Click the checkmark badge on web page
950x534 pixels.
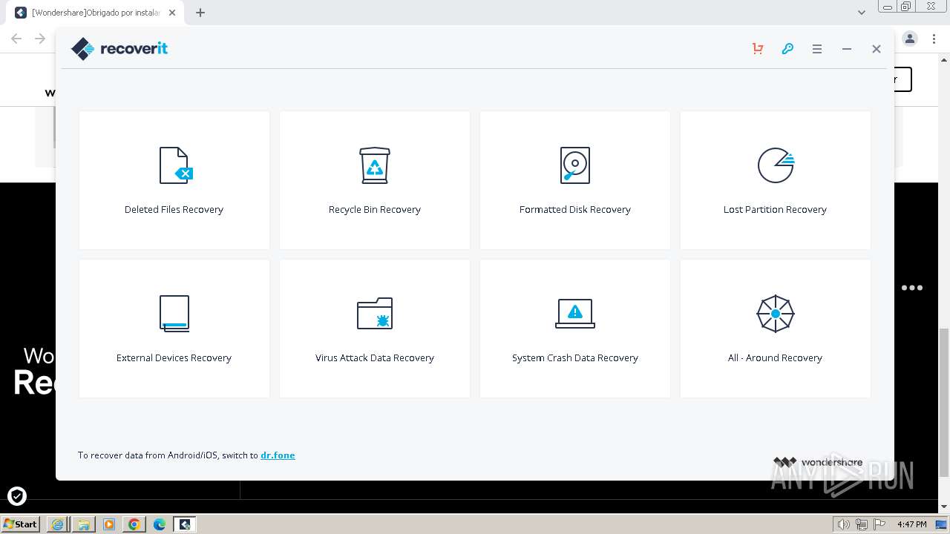[x=17, y=495]
